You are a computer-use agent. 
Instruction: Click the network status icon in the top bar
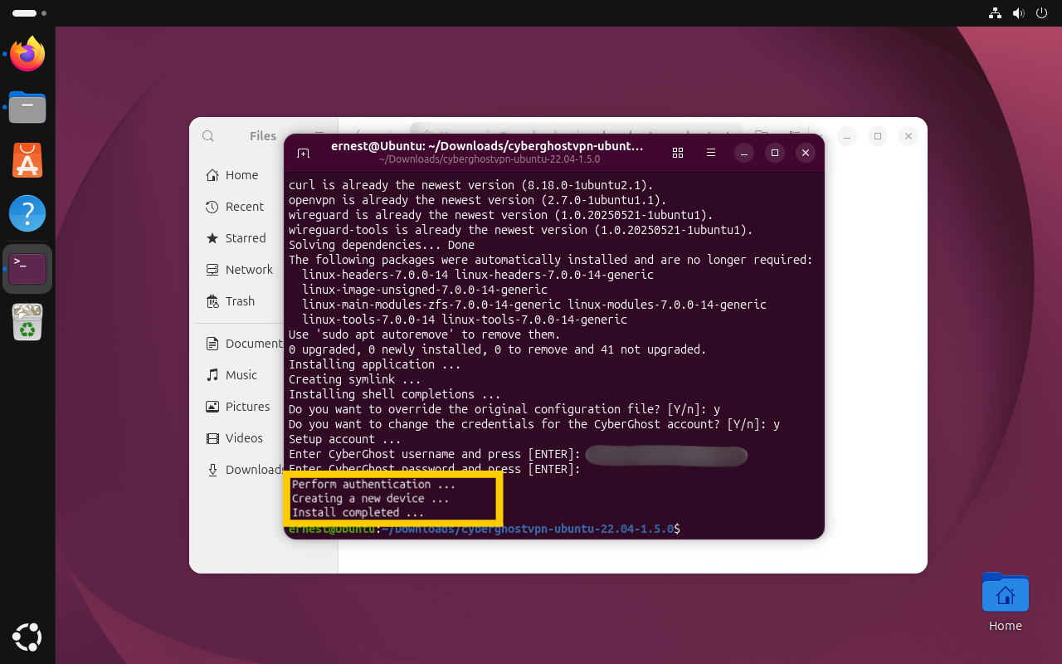point(995,13)
